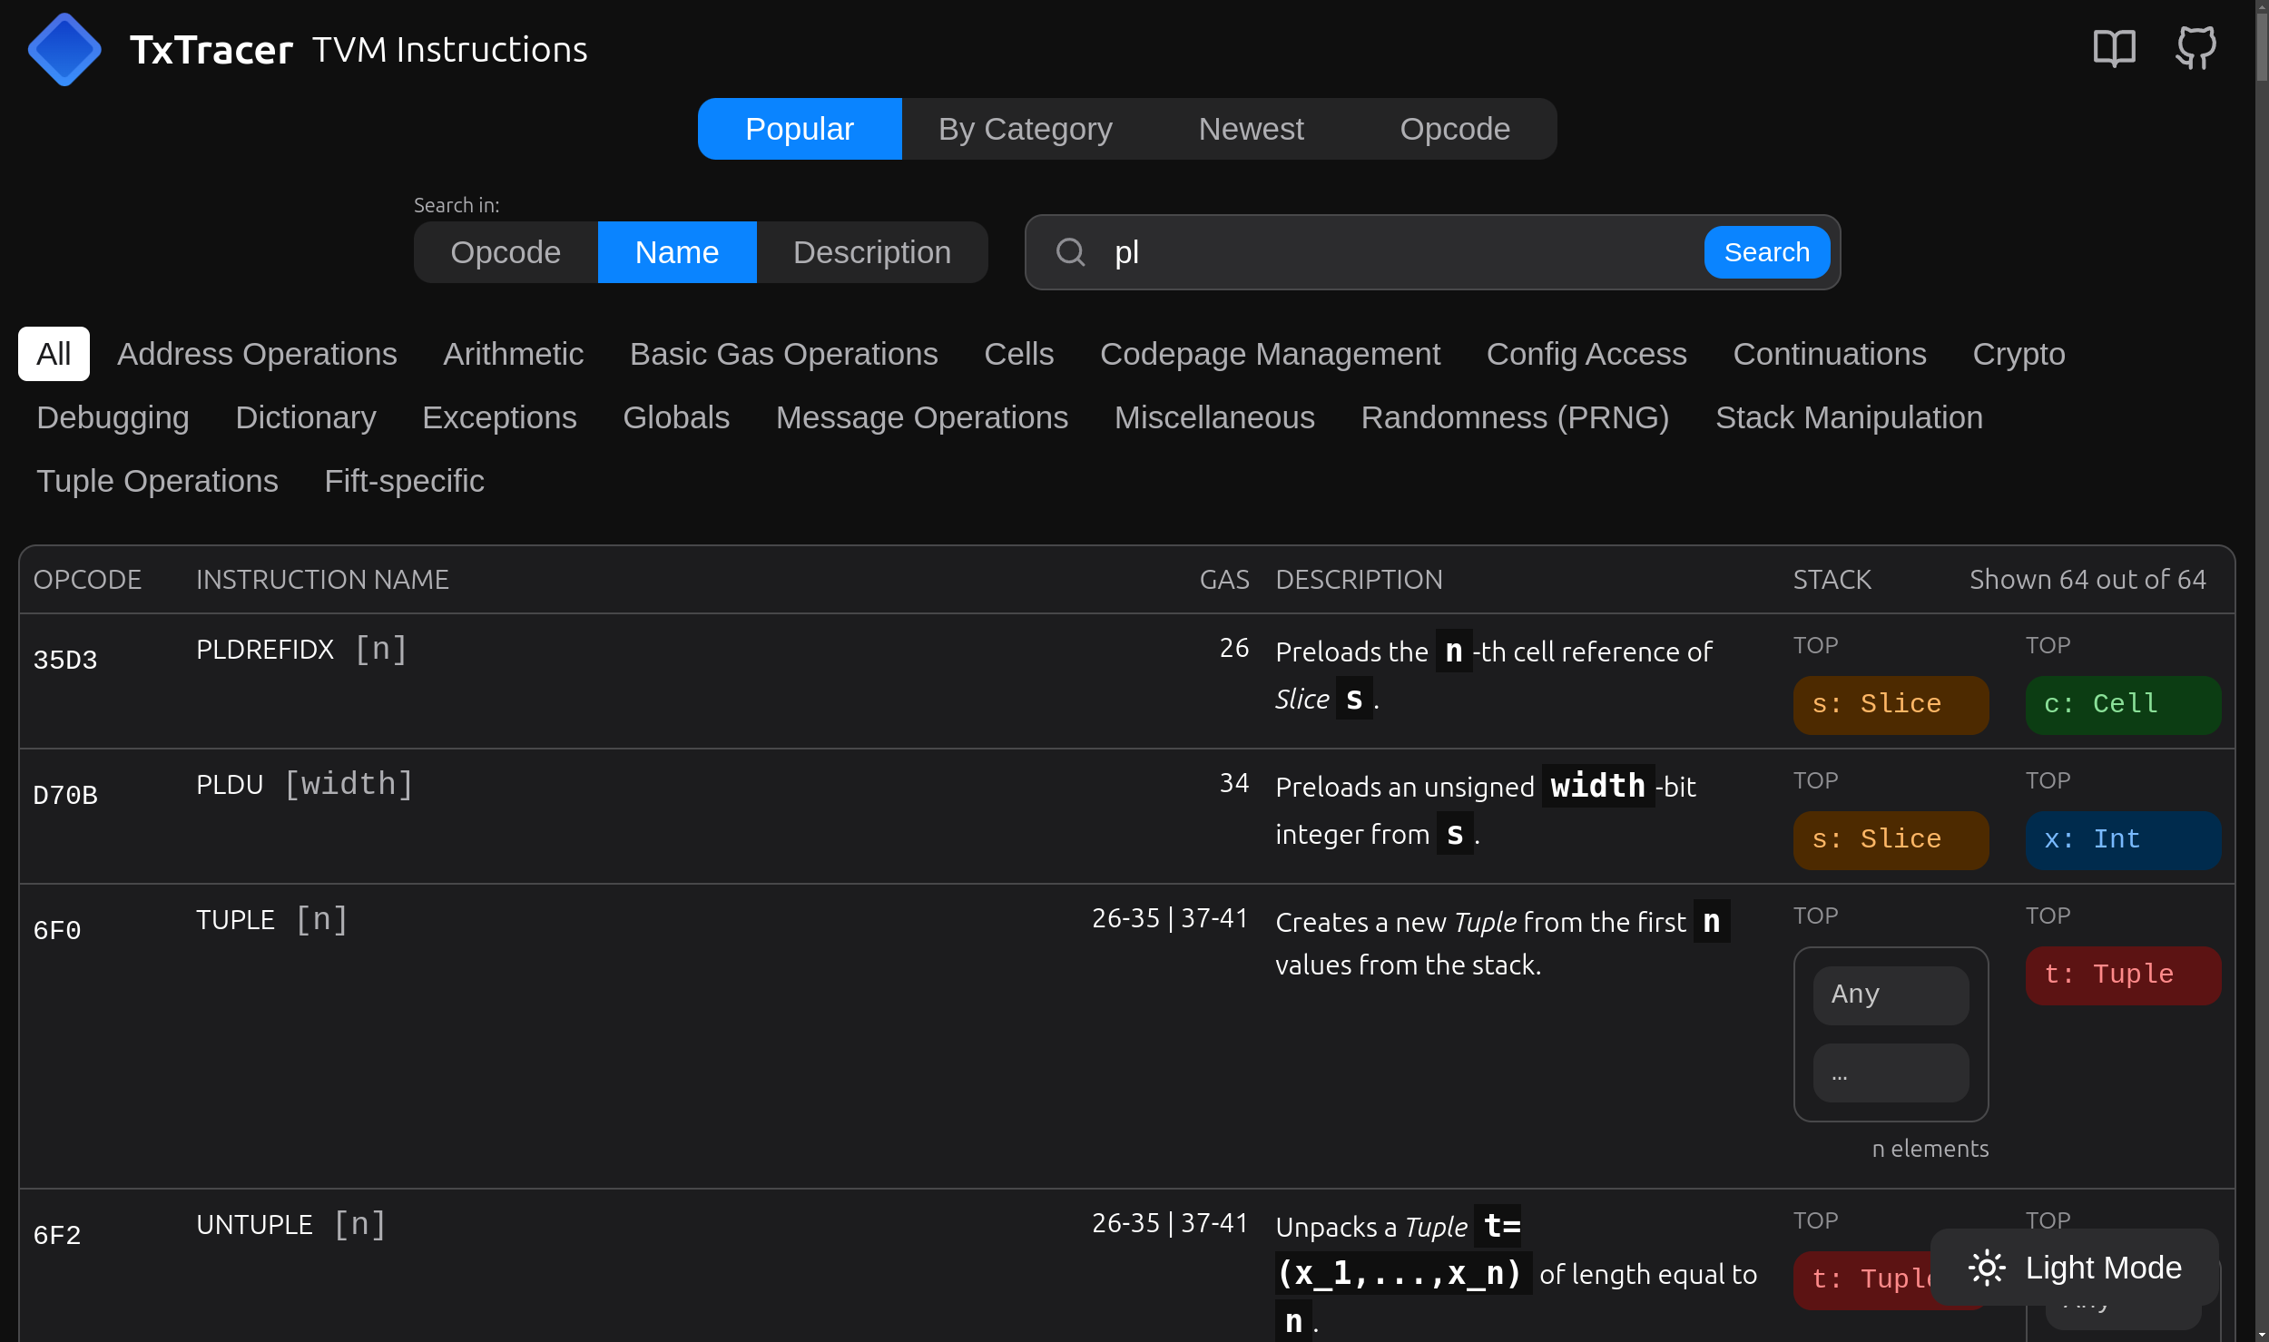Expand the TUPLE [n] instruction row
Viewport: 2269px width, 1342px height.
click(x=1126, y=1036)
